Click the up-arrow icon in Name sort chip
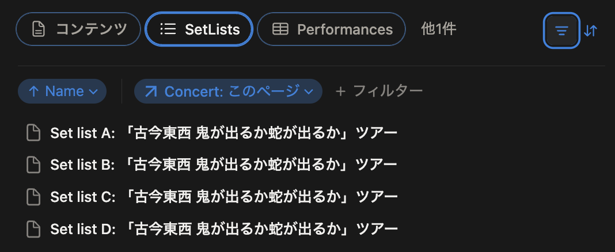Viewport: 615px width, 252px height. (x=33, y=91)
